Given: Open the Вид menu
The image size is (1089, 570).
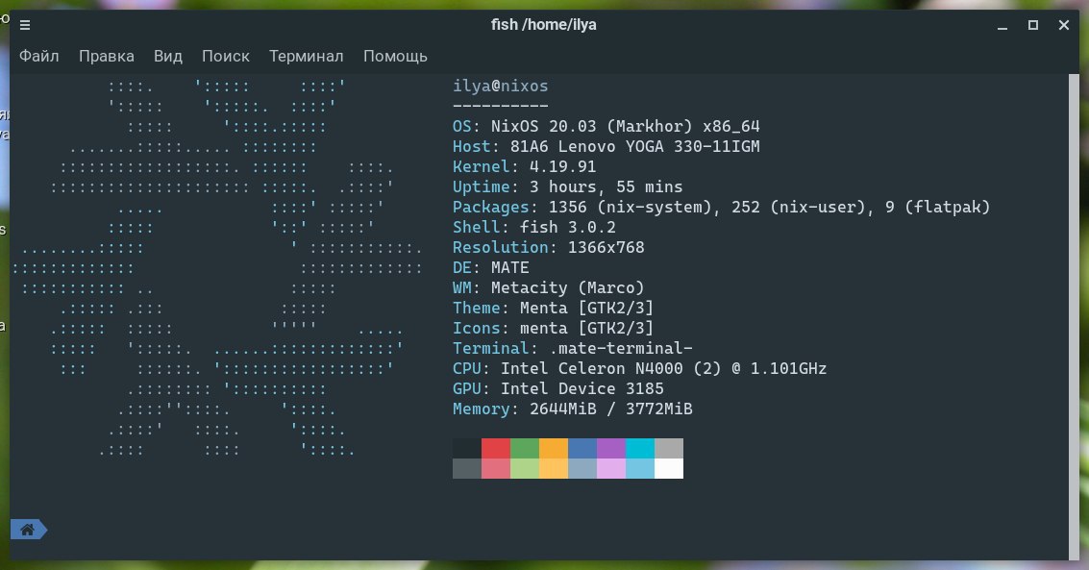Looking at the screenshot, I should coord(168,57).
